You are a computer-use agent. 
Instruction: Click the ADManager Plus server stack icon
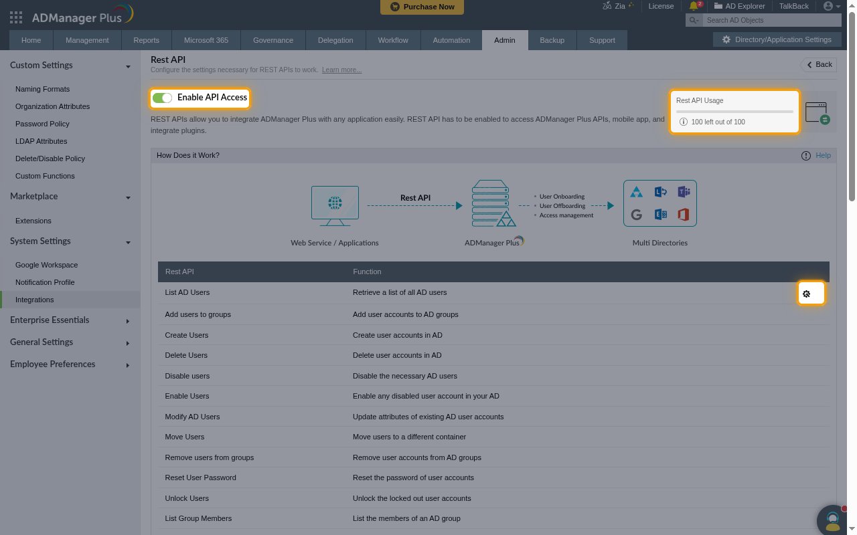494,203
